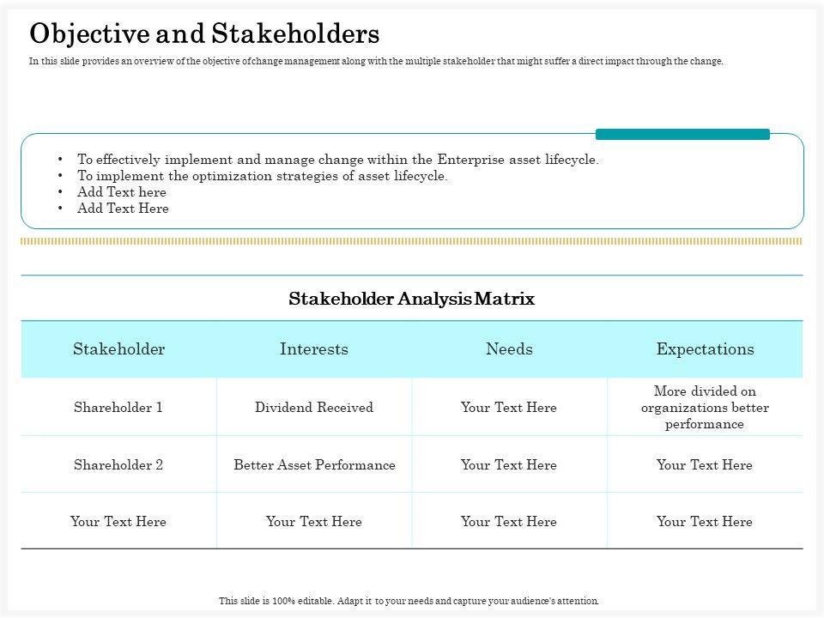The width and height of the screenshot is (824, 618).
Task: Select the 'More divided on organizations' expectations cell
Action: pyautogui.click(x=705, y=408)
